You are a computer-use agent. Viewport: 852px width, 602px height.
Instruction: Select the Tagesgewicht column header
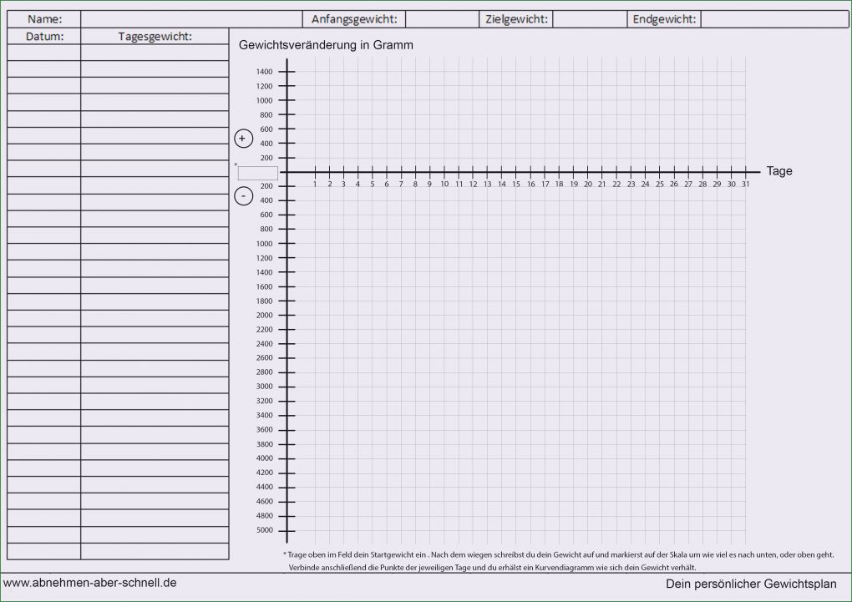[154, 36]
